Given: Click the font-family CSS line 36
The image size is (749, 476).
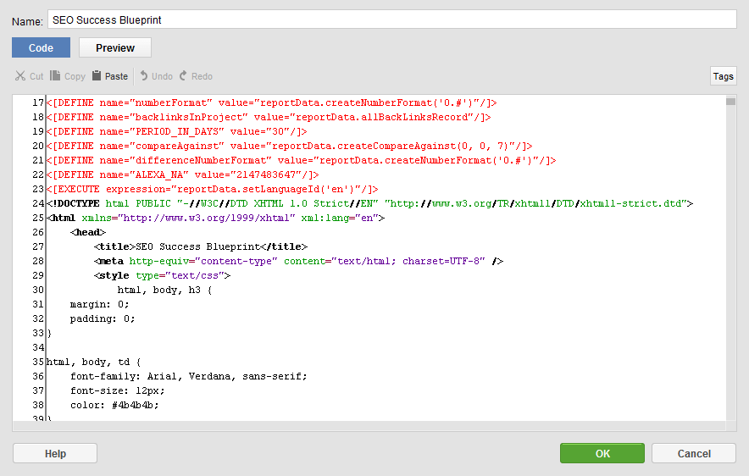Looking at the screenshot, I should pyautogui.click(x=189, y=376).
